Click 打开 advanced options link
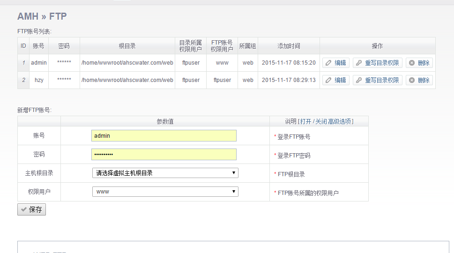Screen dimensions: 454x253 305,121
